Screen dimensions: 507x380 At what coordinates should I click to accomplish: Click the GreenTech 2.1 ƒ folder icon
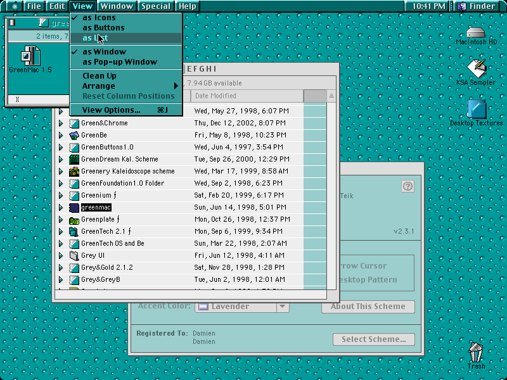pyautogui.click(x=74, y=232)
